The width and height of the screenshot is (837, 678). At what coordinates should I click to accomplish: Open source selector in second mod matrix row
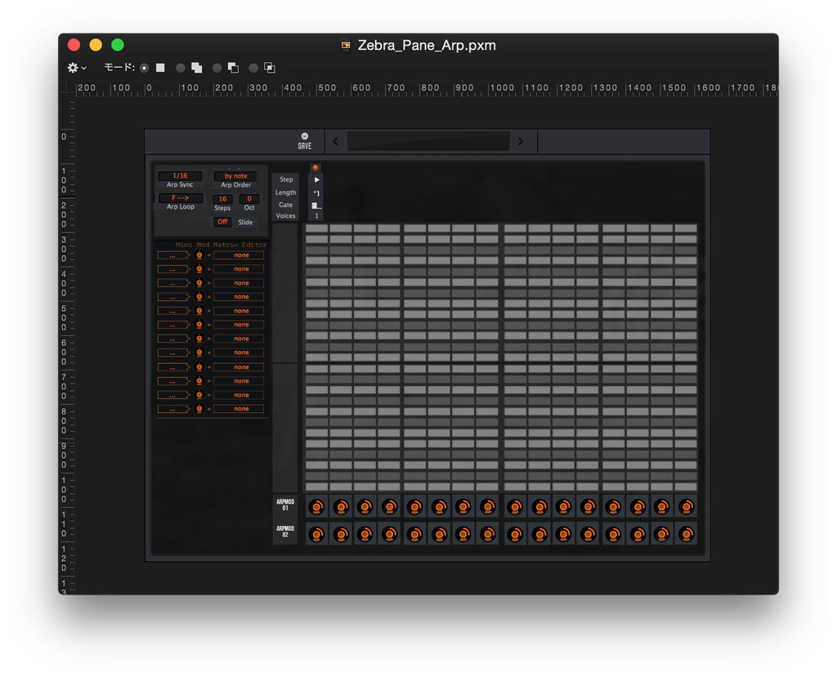pyautogui.click(x=173, y=269)
